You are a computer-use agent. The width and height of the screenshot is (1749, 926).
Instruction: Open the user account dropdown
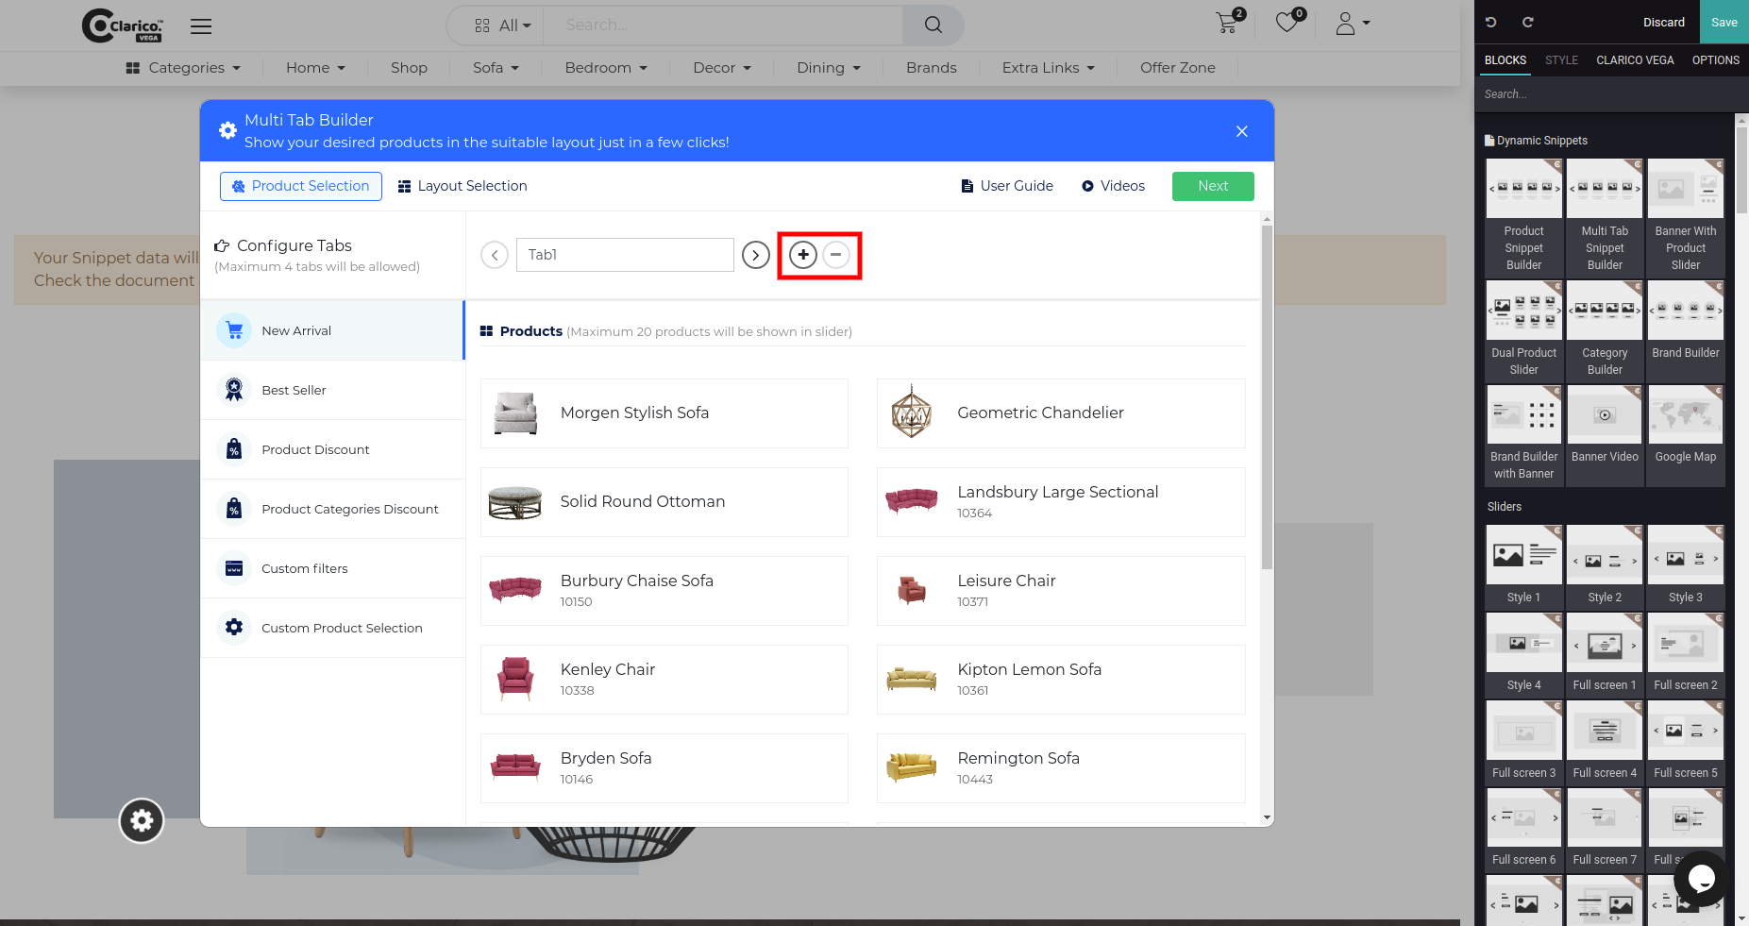pyautogui.click(x=1353, y=24)
